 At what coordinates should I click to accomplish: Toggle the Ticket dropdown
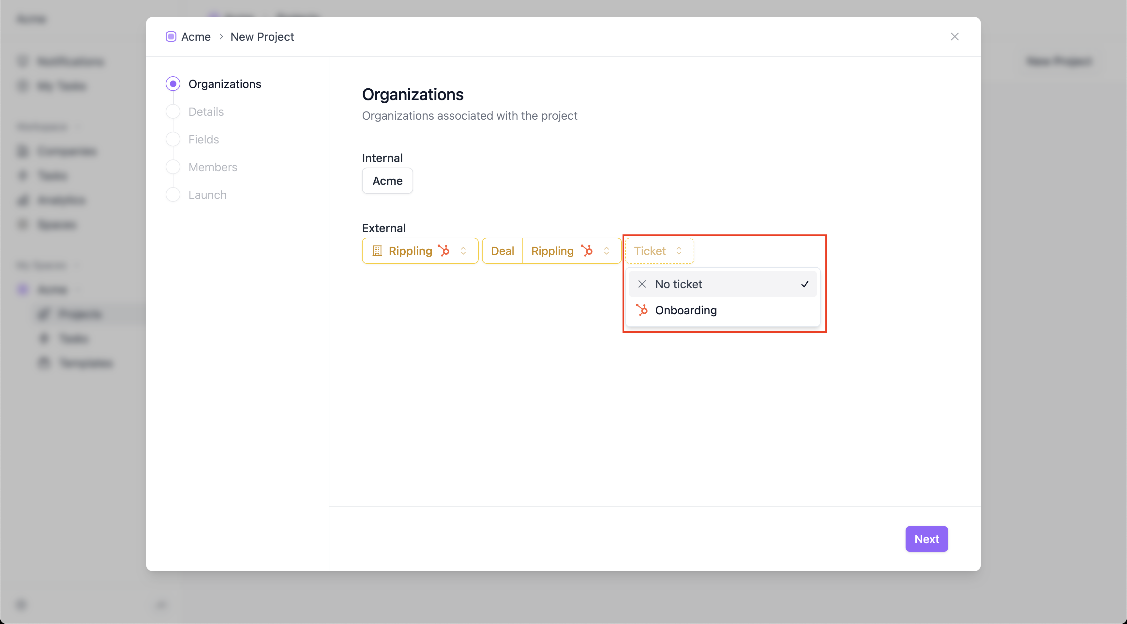pyautogui.click(x=659, y=251)
